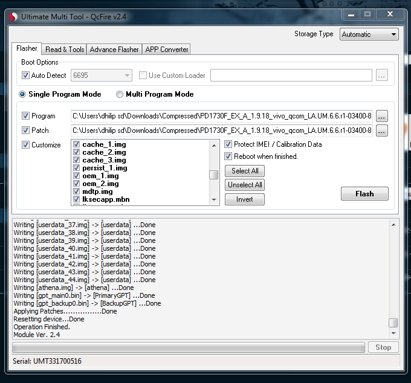The width and height of the screenshot is (411, 383).
Task: Click the log pane scrollbar thumb
Action: pyautogui.click(x=393, y=323)
